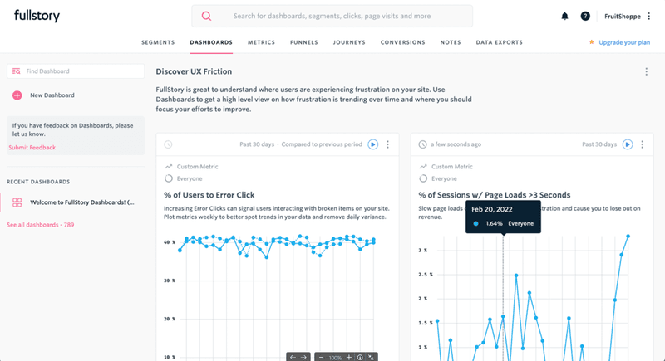Viewport: 665px width, 361px height.
Task: Click Everyone segment icon on Page Loads card
Action: (423, 178)
